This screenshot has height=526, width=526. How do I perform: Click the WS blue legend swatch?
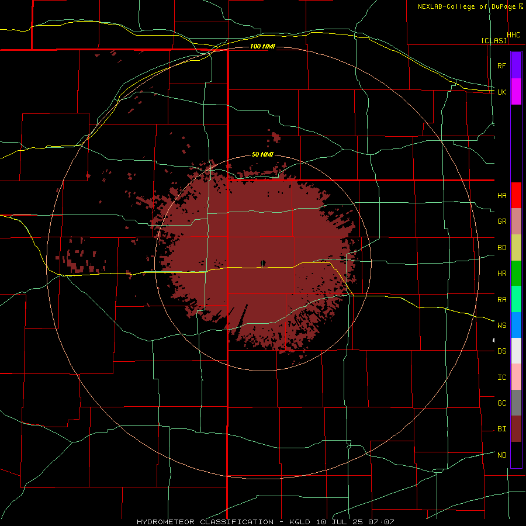pos(516,325)
